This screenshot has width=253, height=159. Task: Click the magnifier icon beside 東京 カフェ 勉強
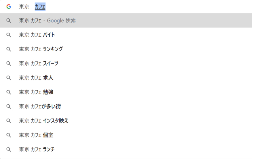coord(8,92)
